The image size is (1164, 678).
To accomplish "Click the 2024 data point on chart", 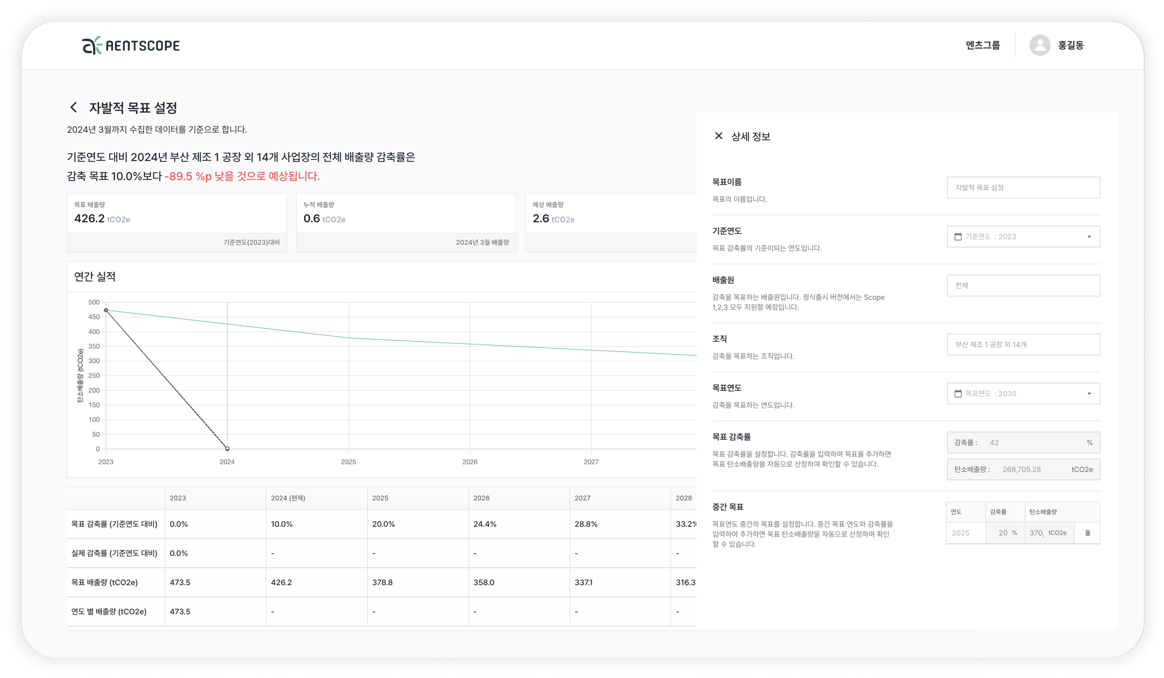I will point(227,448).
